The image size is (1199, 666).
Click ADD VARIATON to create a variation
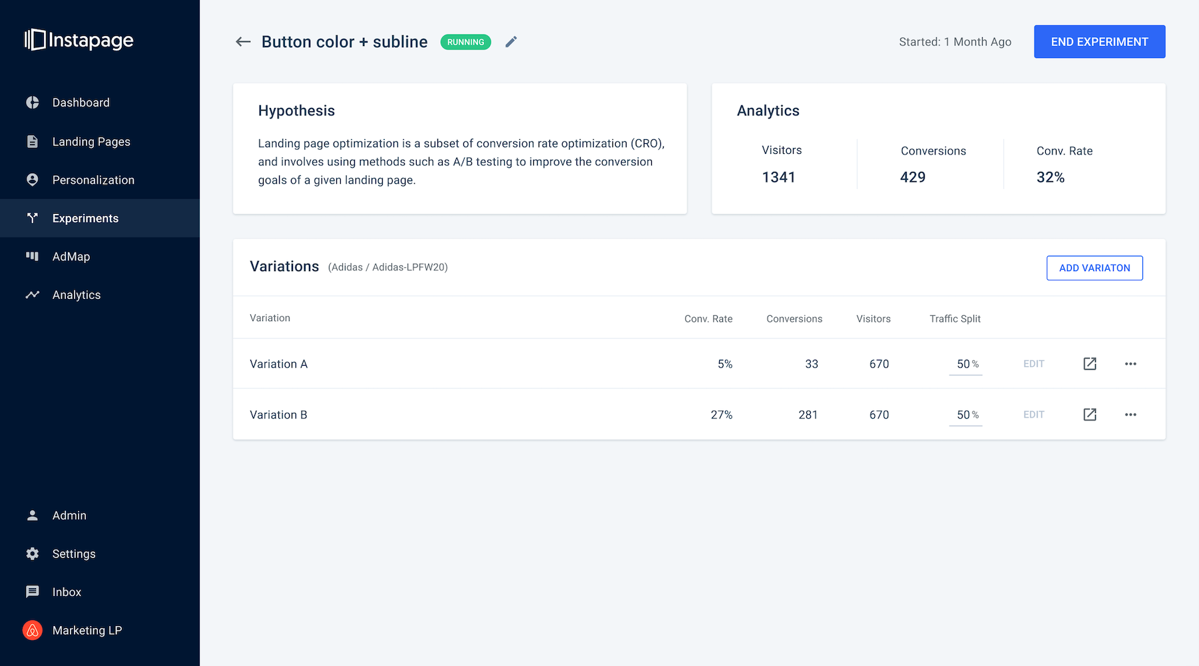[x=1094, y=268]
